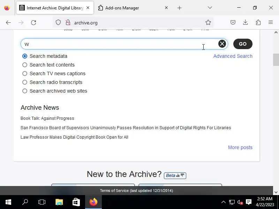279x209 pixels.
Task: Open network status tray icon
Action: pos(232,202)
